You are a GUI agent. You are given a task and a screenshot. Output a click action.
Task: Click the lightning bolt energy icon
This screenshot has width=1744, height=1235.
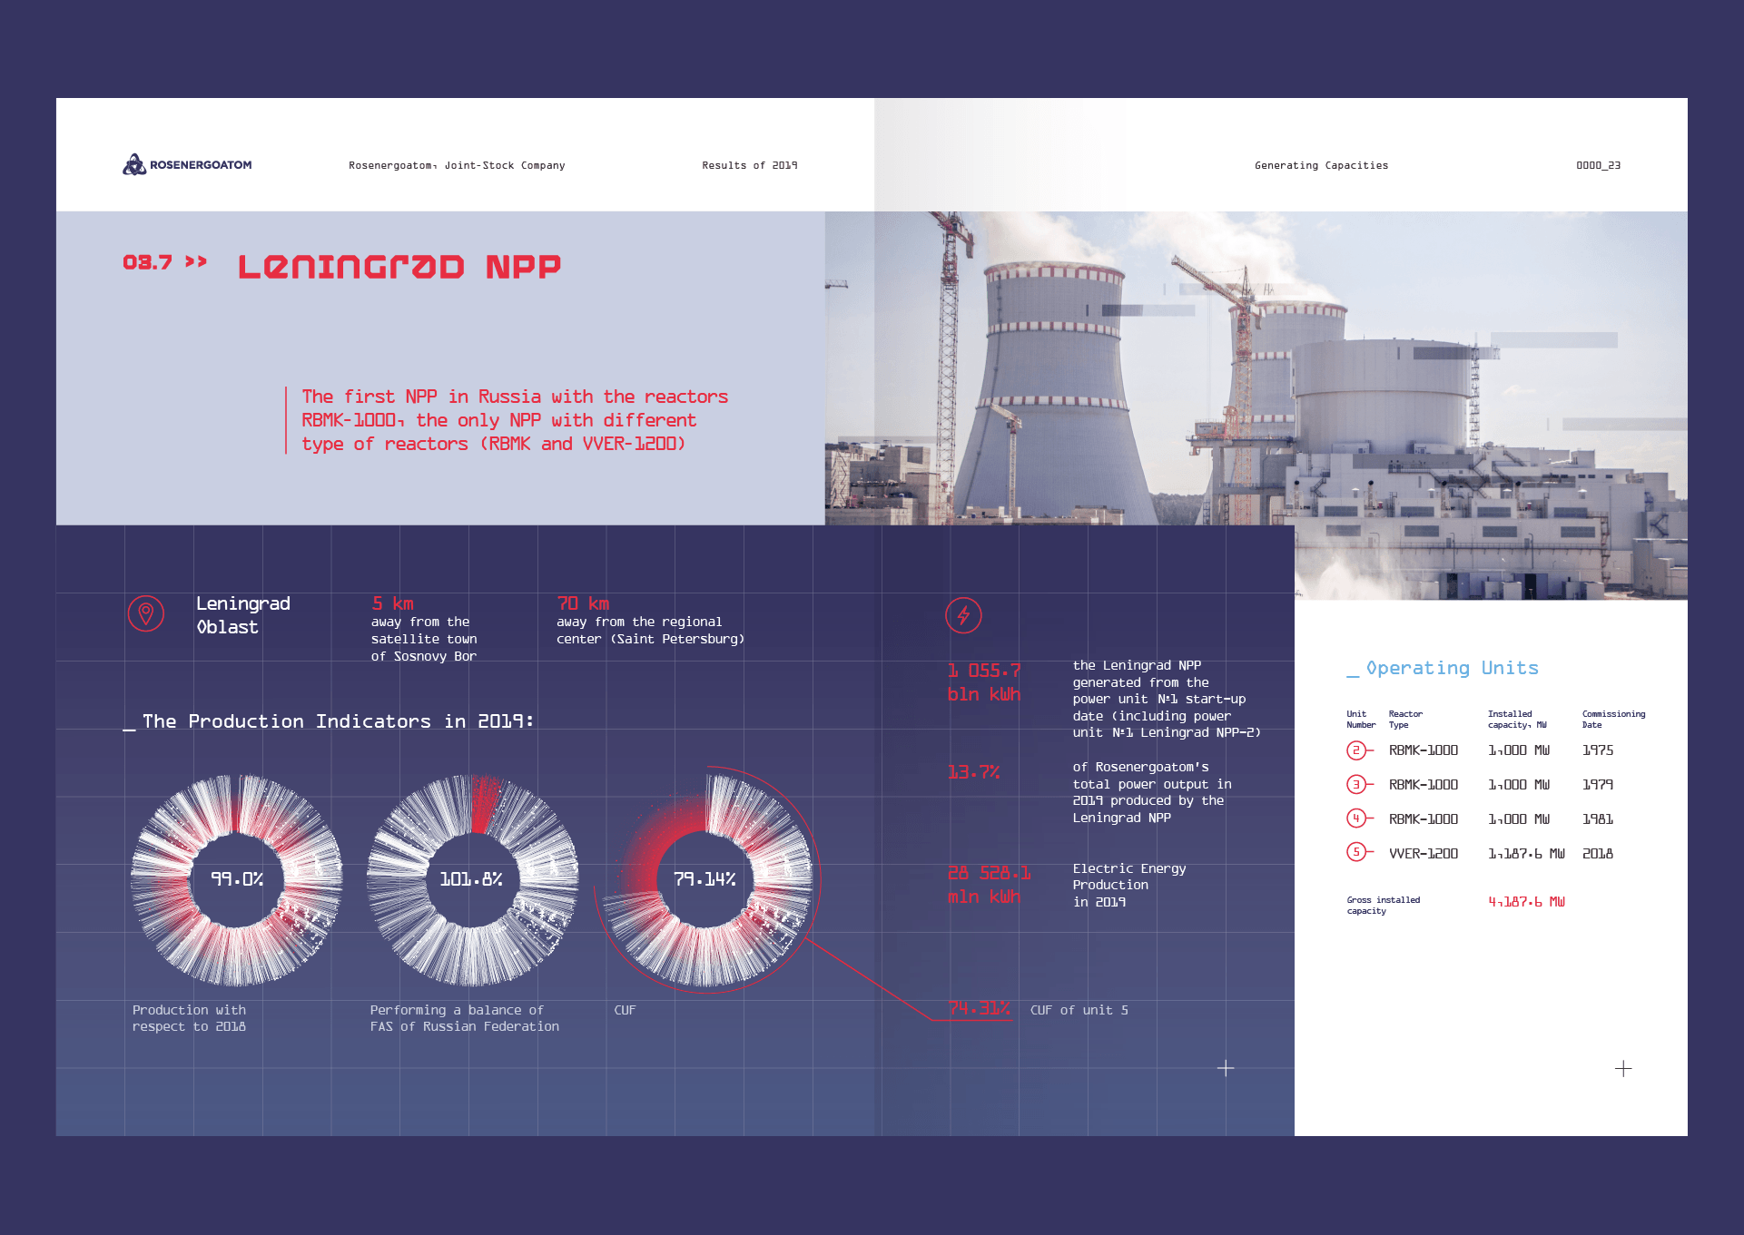pos(963,615)
